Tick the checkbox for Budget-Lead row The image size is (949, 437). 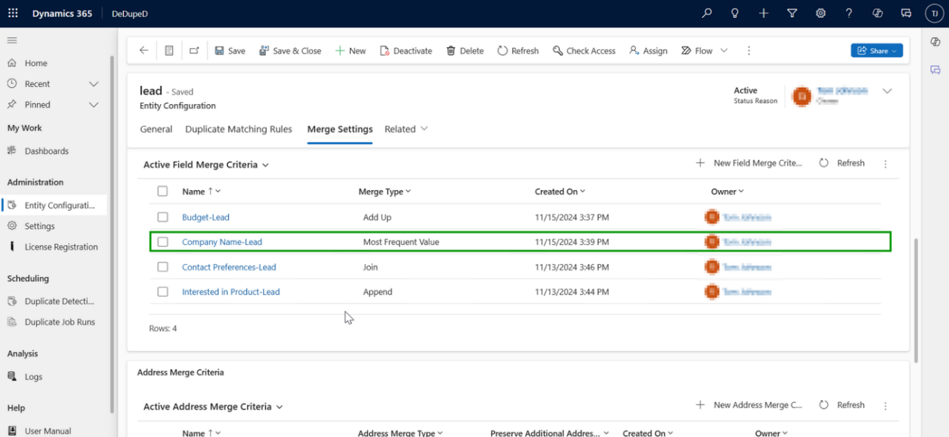[x=163, y=217]
